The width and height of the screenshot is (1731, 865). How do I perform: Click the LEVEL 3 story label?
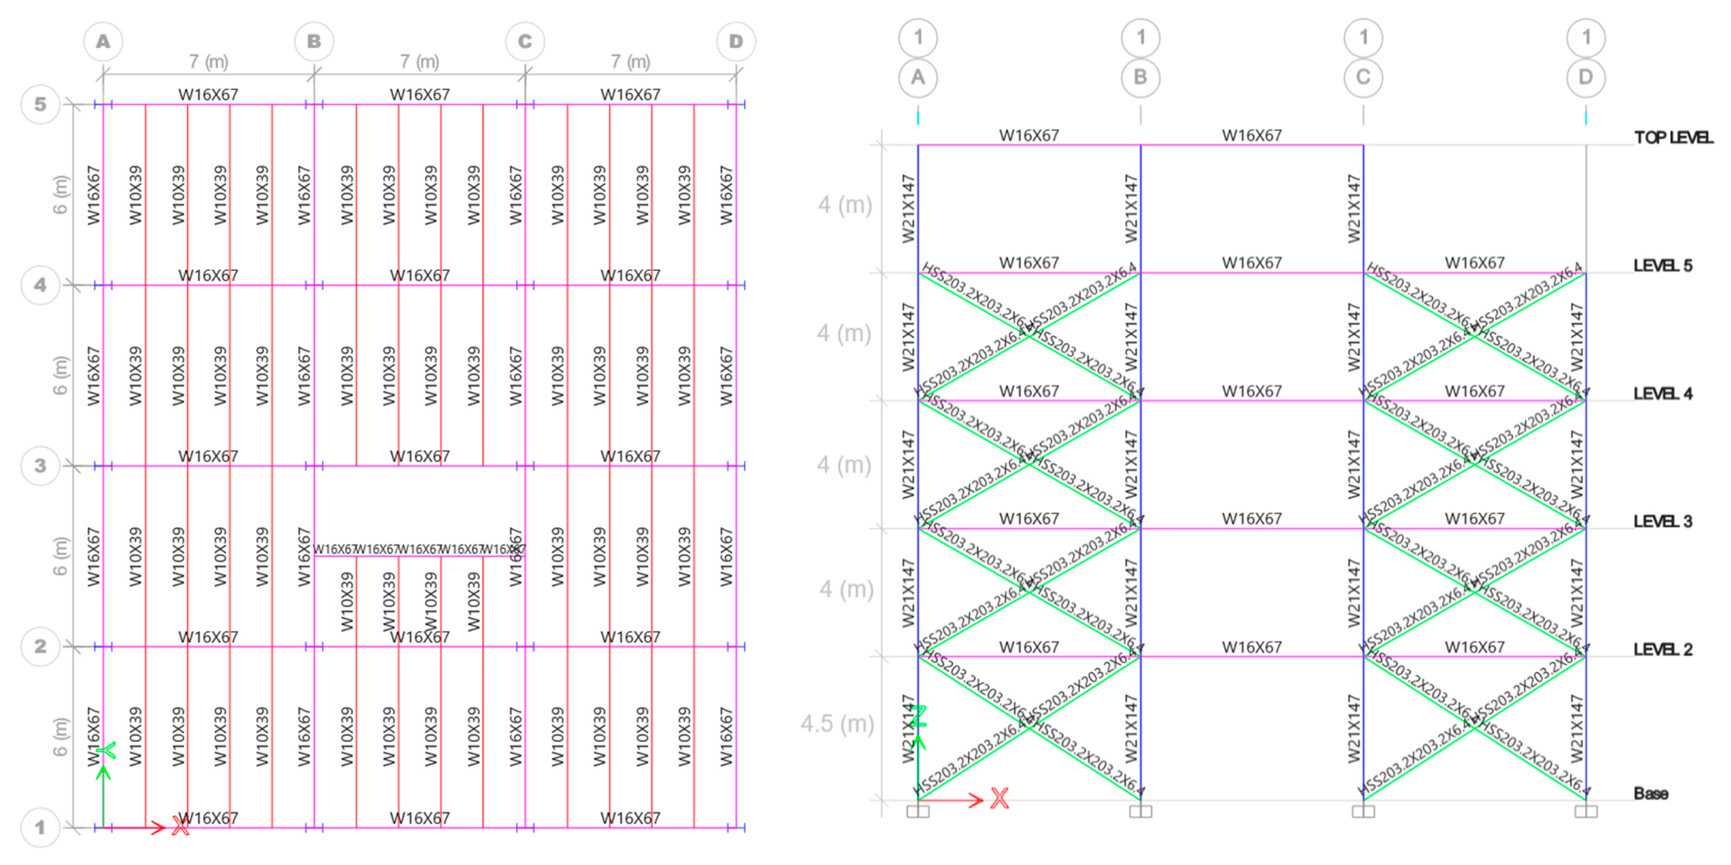pos(1663,521)
